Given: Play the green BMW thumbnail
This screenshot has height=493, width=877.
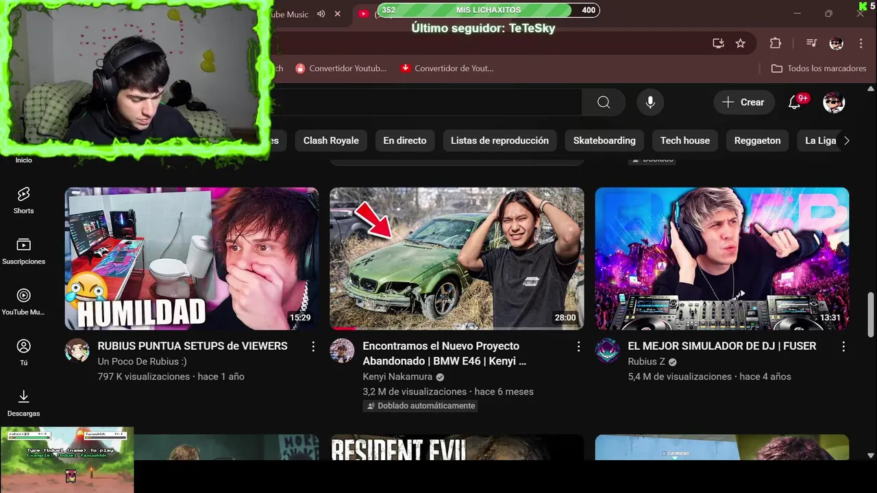Looking at the screenshot, I should tap(457, 259).
